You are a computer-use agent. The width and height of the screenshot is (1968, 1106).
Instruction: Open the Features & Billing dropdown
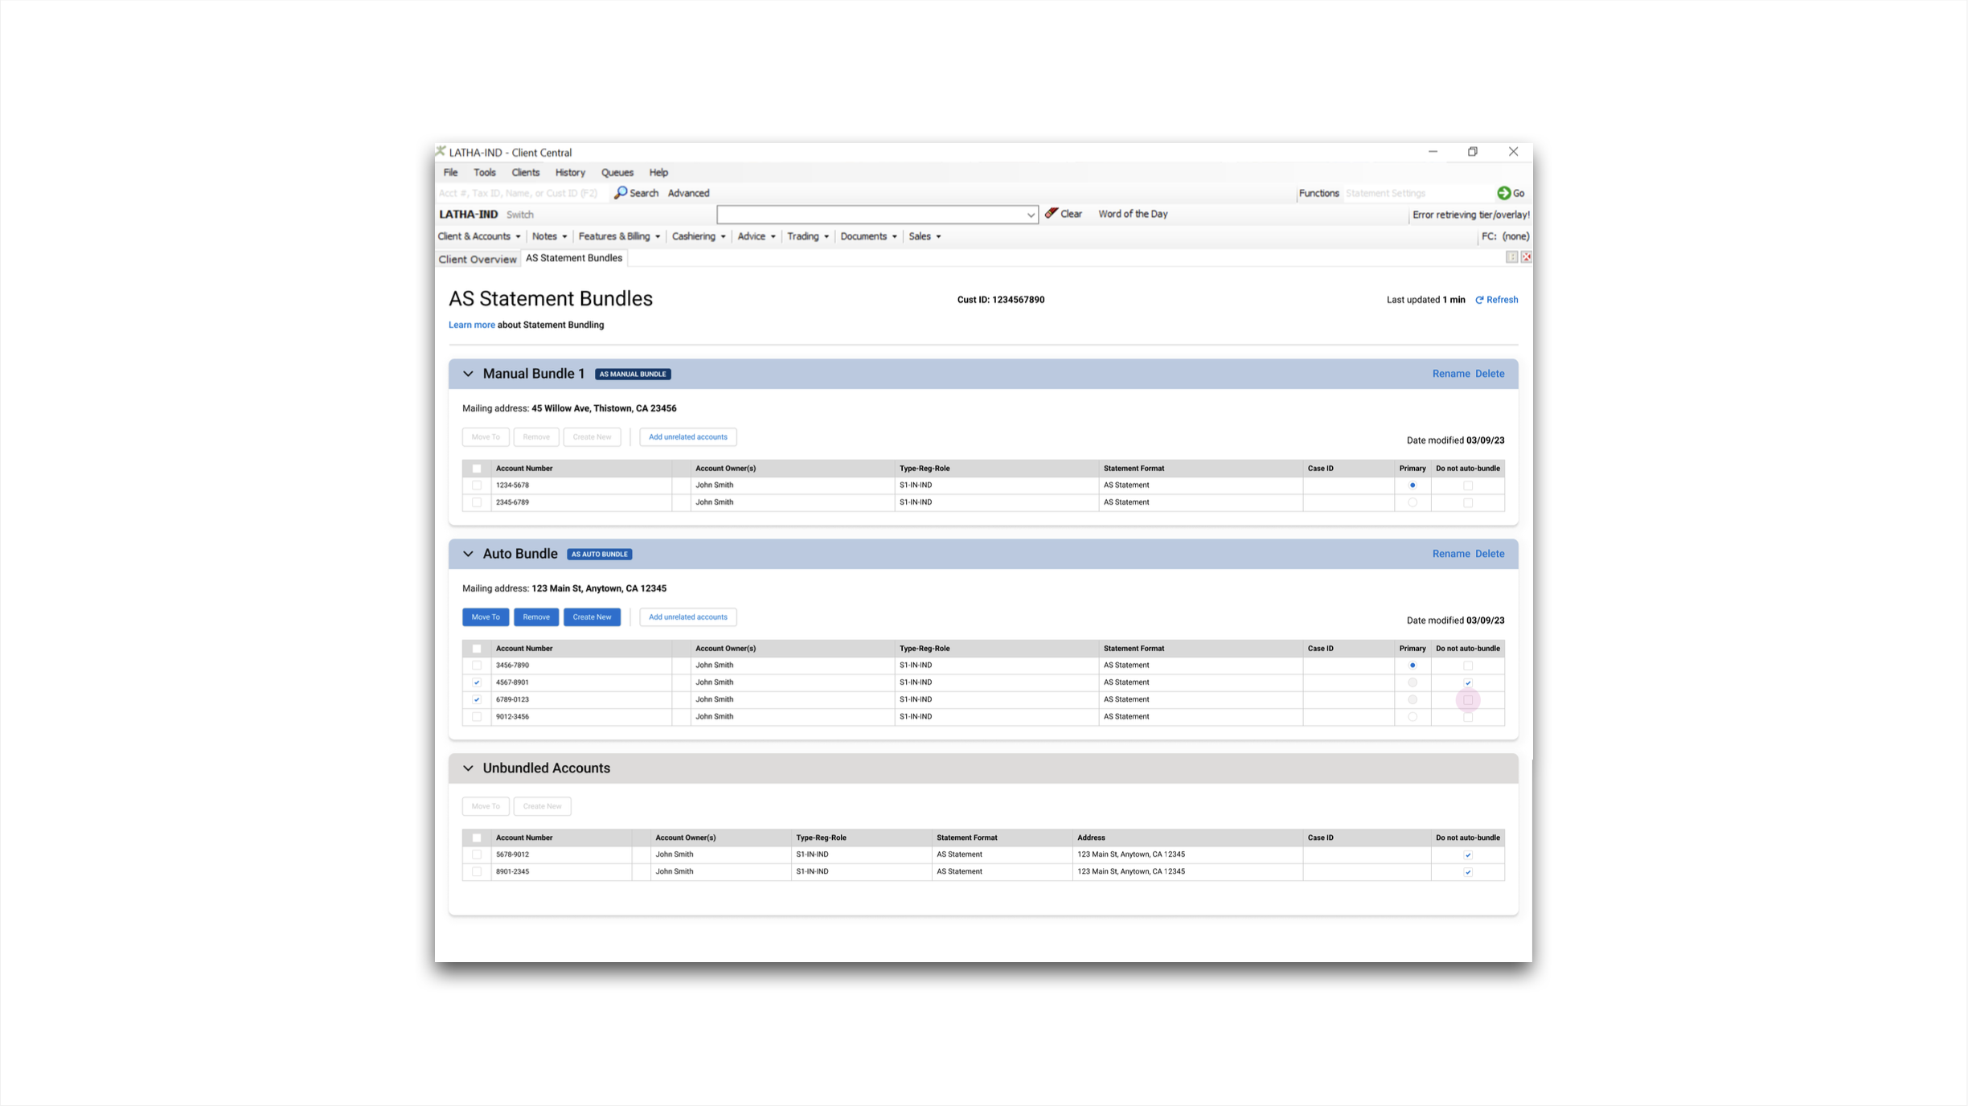point(619,236)
